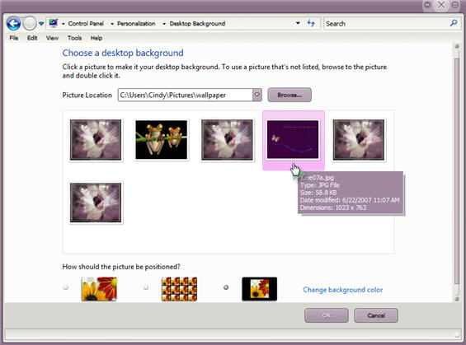The height and width of the screenshot is (345, 466).
Task: Expand the address bar history dropdown arrow
Action: pos(298,23)
